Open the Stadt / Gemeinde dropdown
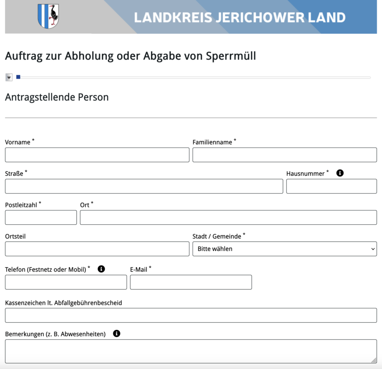382x369 pixels. 284,249
